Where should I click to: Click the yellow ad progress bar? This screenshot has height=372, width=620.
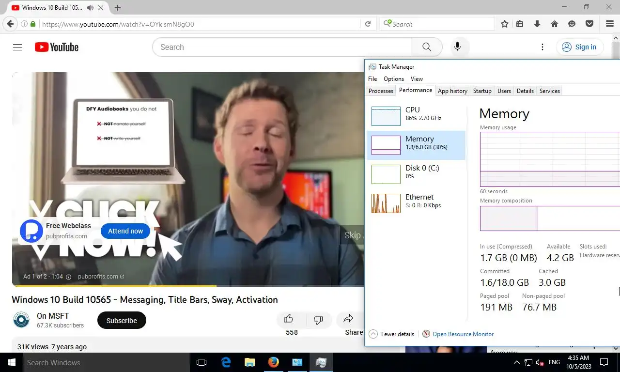(114, 285)
